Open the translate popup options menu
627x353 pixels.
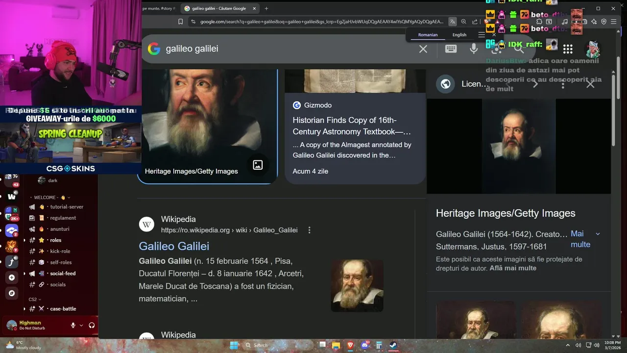coord(482,35)
